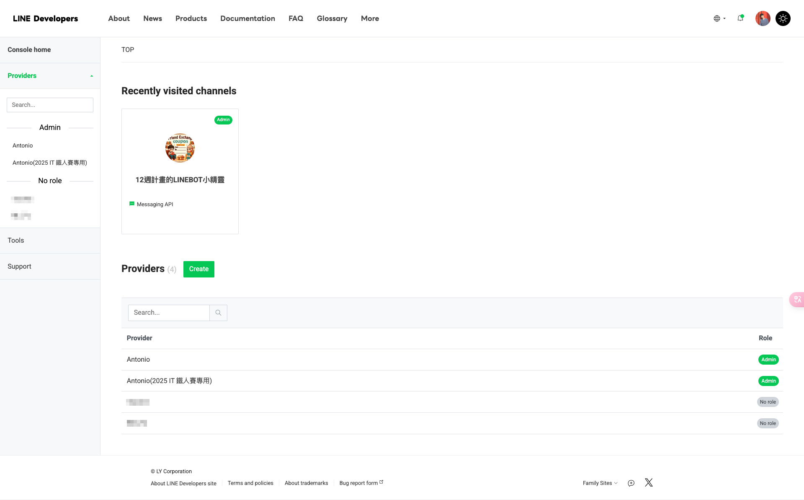The image size is (804, 500).
Task: Click the Providers (4) count label
Action: pos(172,269)
